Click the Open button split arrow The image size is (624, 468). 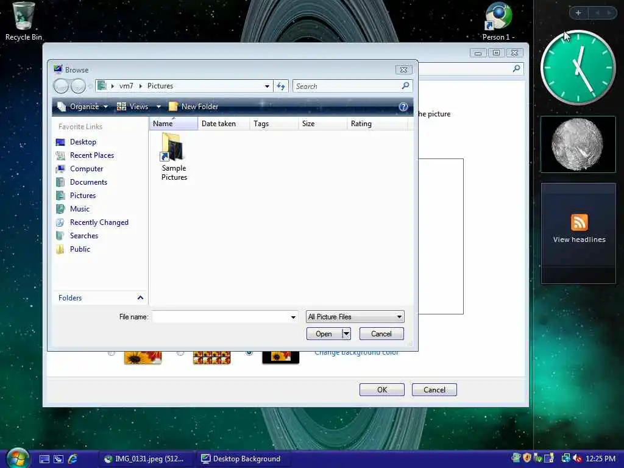[x=346, y=333]
